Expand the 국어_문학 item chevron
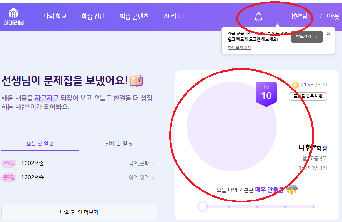Viewport: 342px width, 222px height. tap(153, 163)
